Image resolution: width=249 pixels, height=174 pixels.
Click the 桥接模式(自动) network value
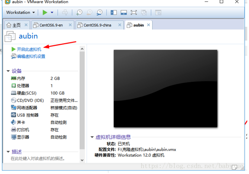(x=64, y=108)
